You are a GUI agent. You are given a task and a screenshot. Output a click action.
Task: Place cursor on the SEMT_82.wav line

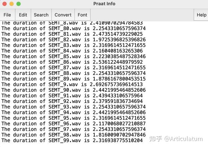[73, 40]
